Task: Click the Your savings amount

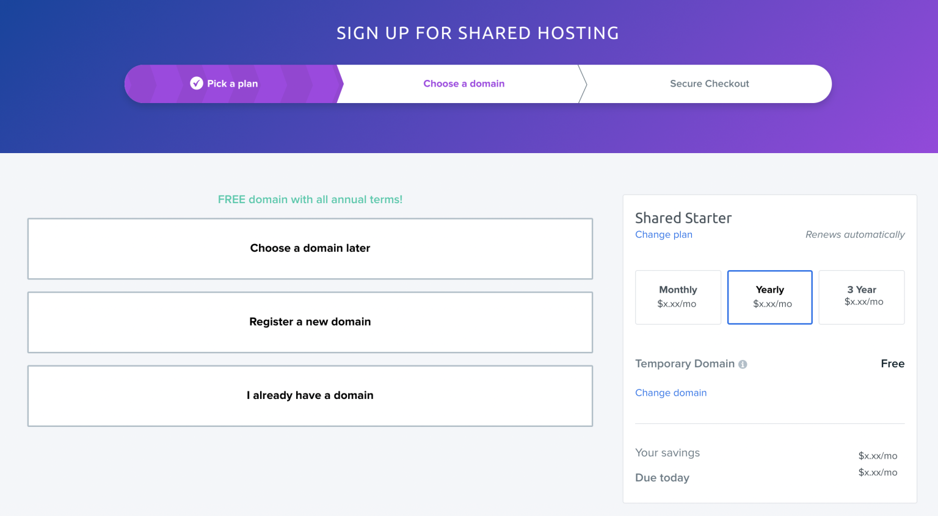Action: 878,456
